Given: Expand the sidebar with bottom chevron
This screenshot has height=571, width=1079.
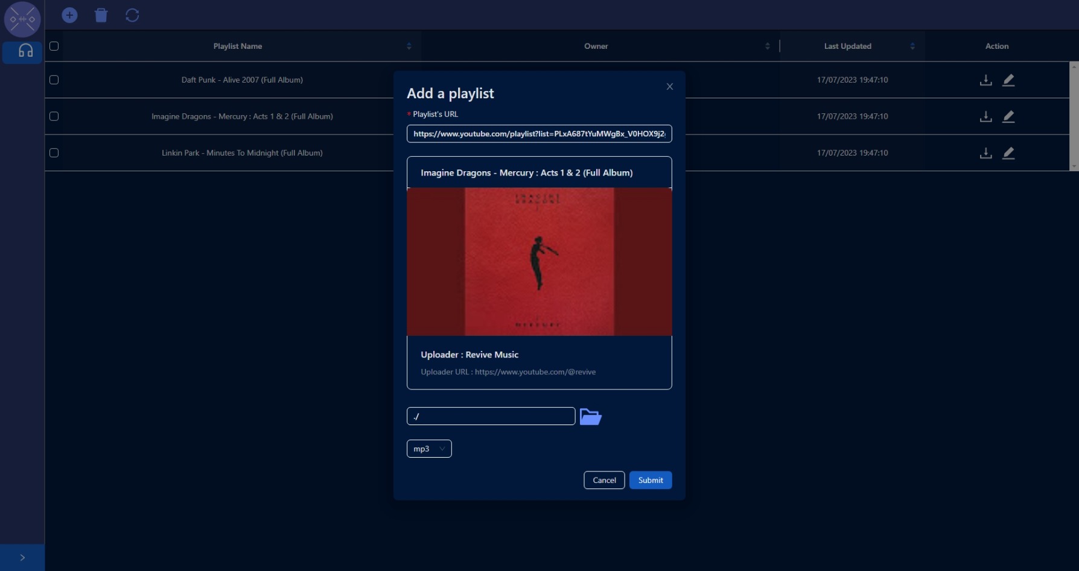Looking at the screenshot, I should pyautogui.click(x=22, y=558).
